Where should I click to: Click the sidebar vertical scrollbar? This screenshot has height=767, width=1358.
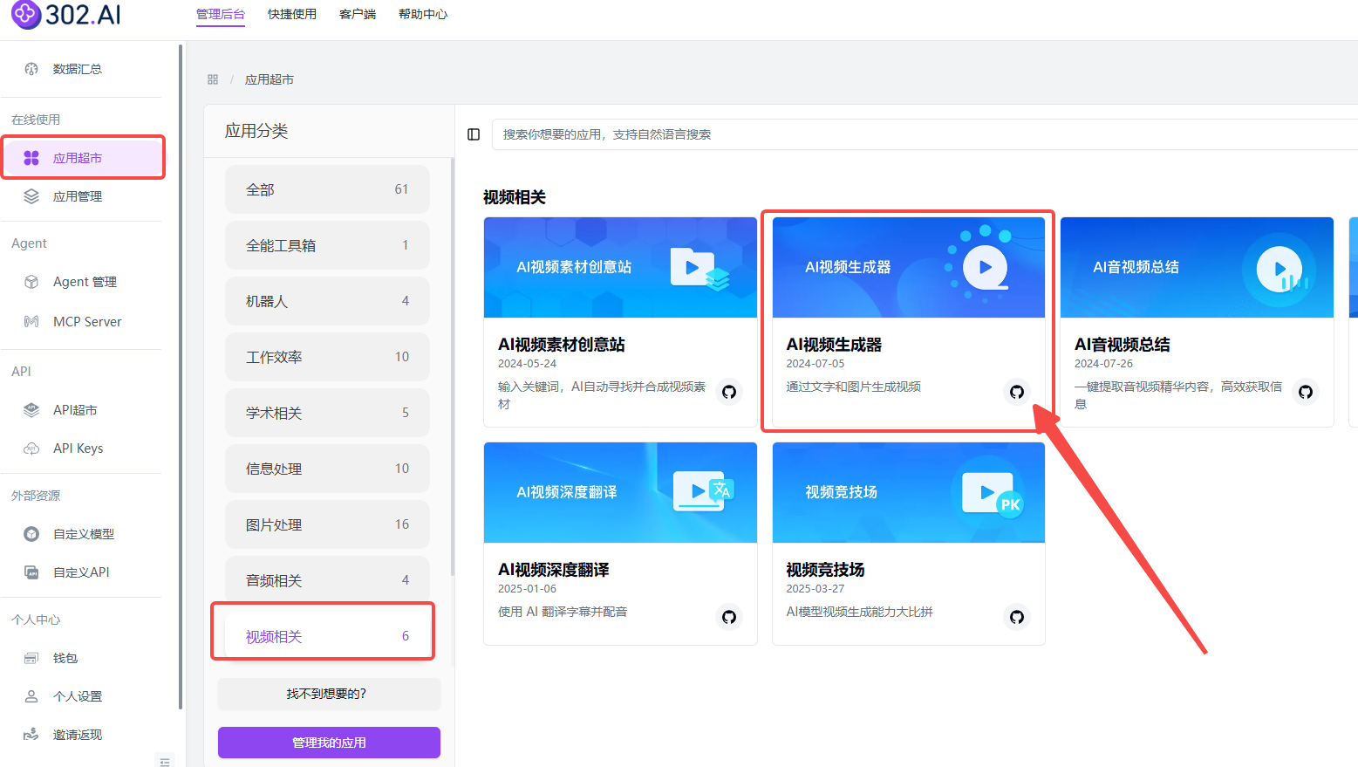coord(181,377)
